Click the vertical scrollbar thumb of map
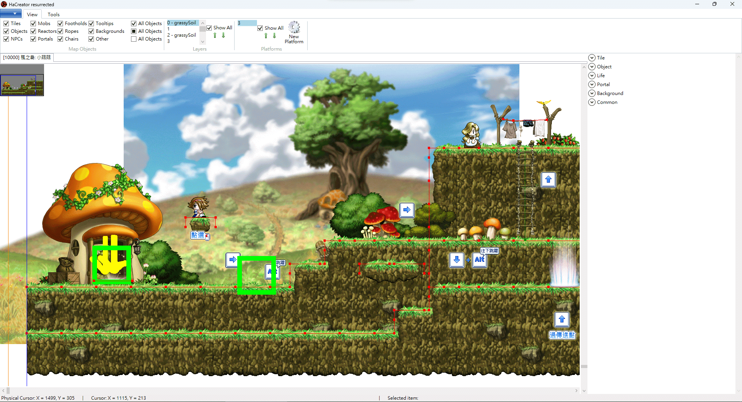 (584, 366)
